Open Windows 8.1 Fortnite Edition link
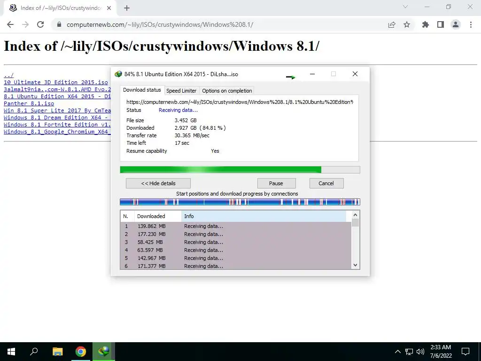The image size is (481, 361). tap(57, 125)
